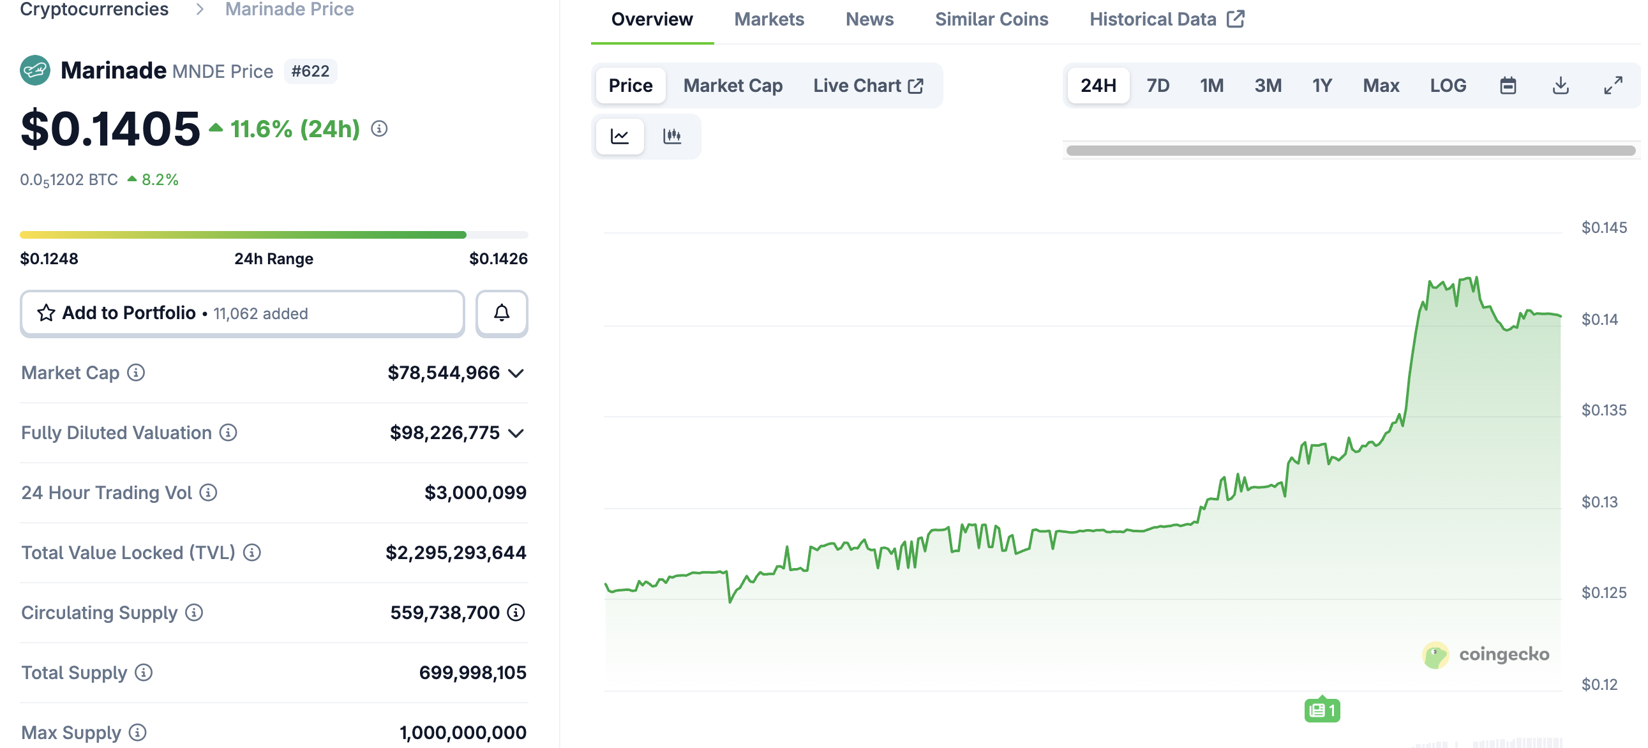Open the date range calendar icon

[x=1508, y=84]
